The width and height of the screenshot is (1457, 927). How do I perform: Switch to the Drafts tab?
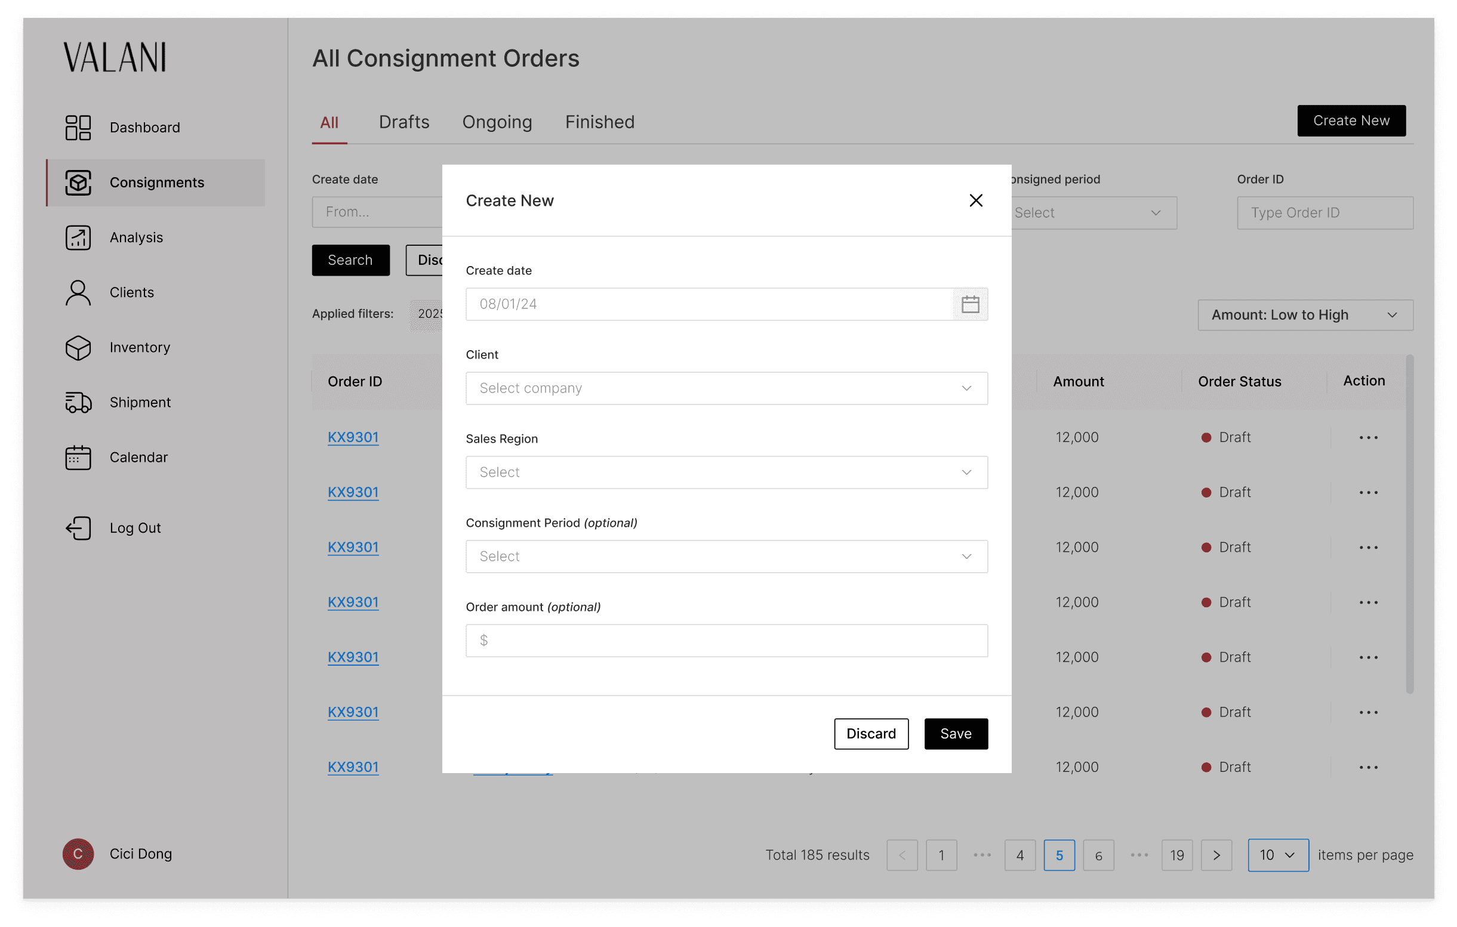click(x=403, y=122)
